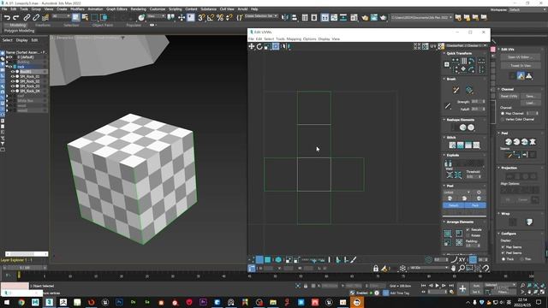Toggle the Map Seams checkbox
Image resolution: width=548 pixels, height=308 pixels.
point(503,247)
